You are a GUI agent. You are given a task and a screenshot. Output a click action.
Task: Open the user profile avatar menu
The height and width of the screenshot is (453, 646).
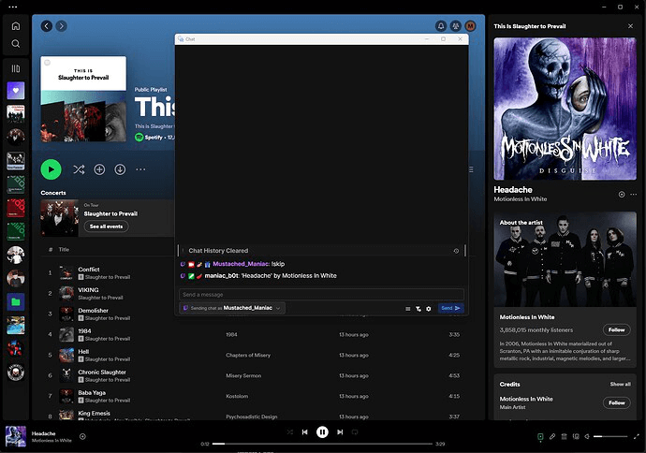coord(471,26)
